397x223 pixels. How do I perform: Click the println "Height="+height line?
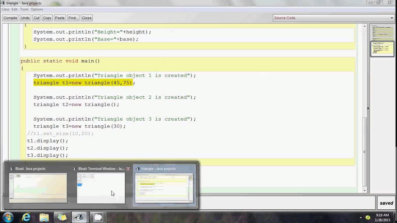(x=92, y=32)
